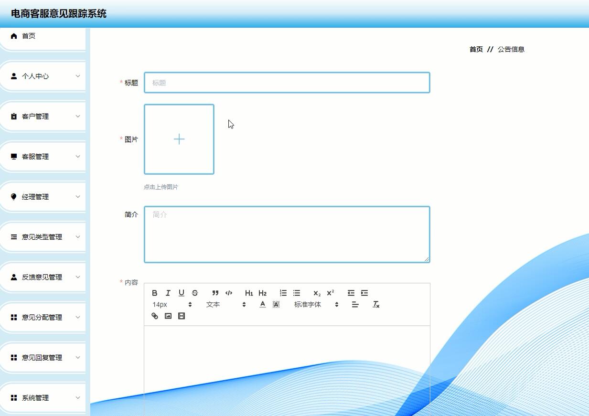The height and width of the screenshot is (416, 589).
Task: Click the 首页 breadcrumb link
Action: [x=476, y=49]
